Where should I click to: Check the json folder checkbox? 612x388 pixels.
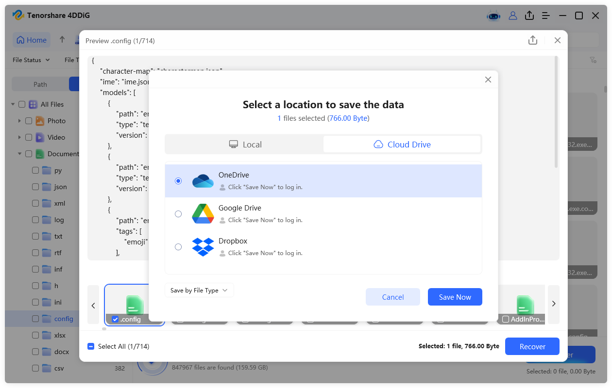(x=35, y=187)
